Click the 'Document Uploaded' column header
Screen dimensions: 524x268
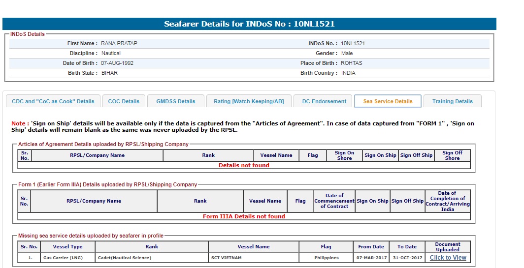[x=447, y=247]
